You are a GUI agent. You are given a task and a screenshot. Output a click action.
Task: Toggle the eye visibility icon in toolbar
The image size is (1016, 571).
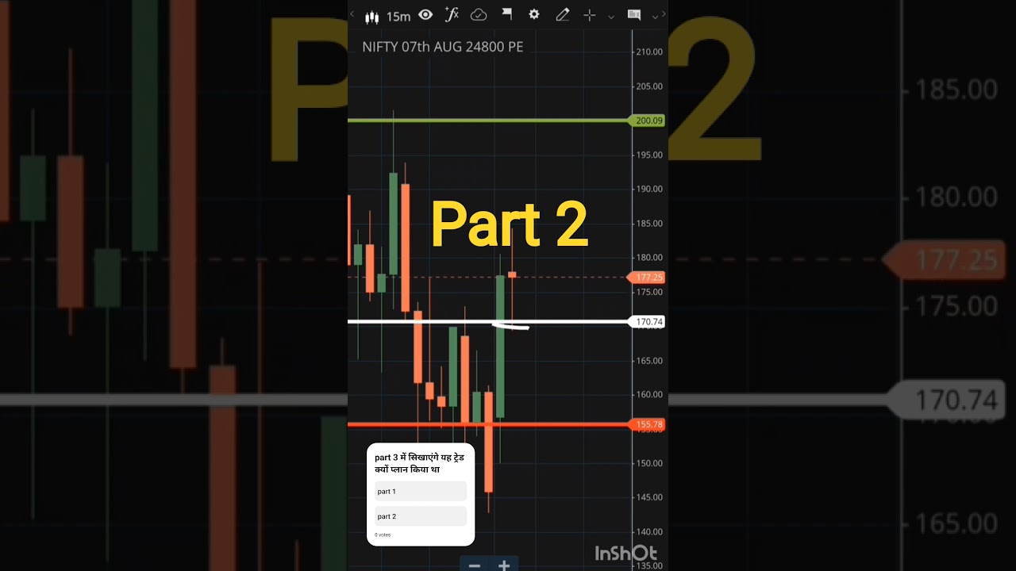click(425, 15)
